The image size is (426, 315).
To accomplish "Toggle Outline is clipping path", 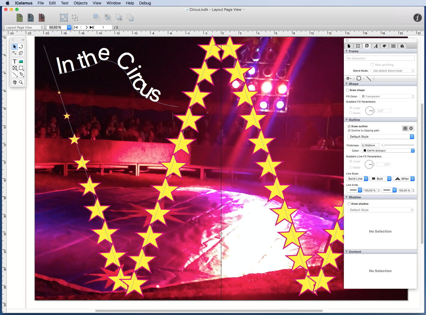I will (349, 131).
